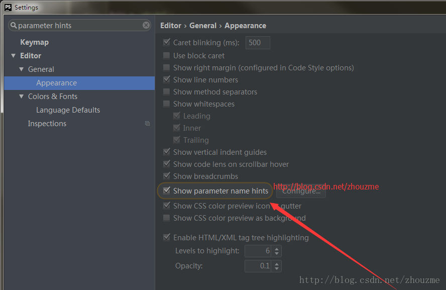The height and width of the screenshot is (290, 446).
Task: Toggle Show line numbers
Action: coord(167,80)
